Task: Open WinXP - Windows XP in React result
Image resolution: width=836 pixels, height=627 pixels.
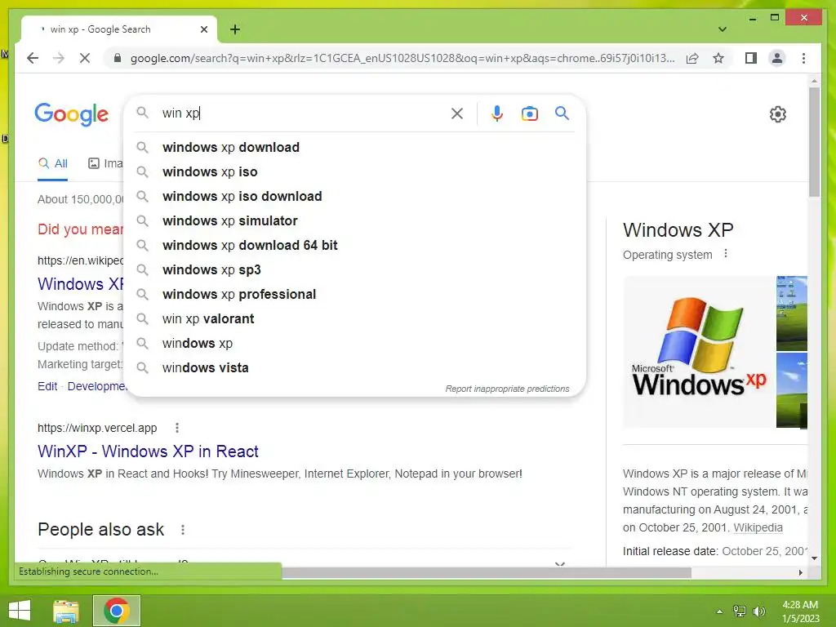Action: (148, 451)
